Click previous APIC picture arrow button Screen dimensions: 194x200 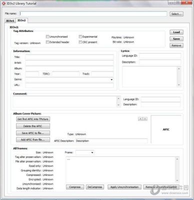[140, 119]
